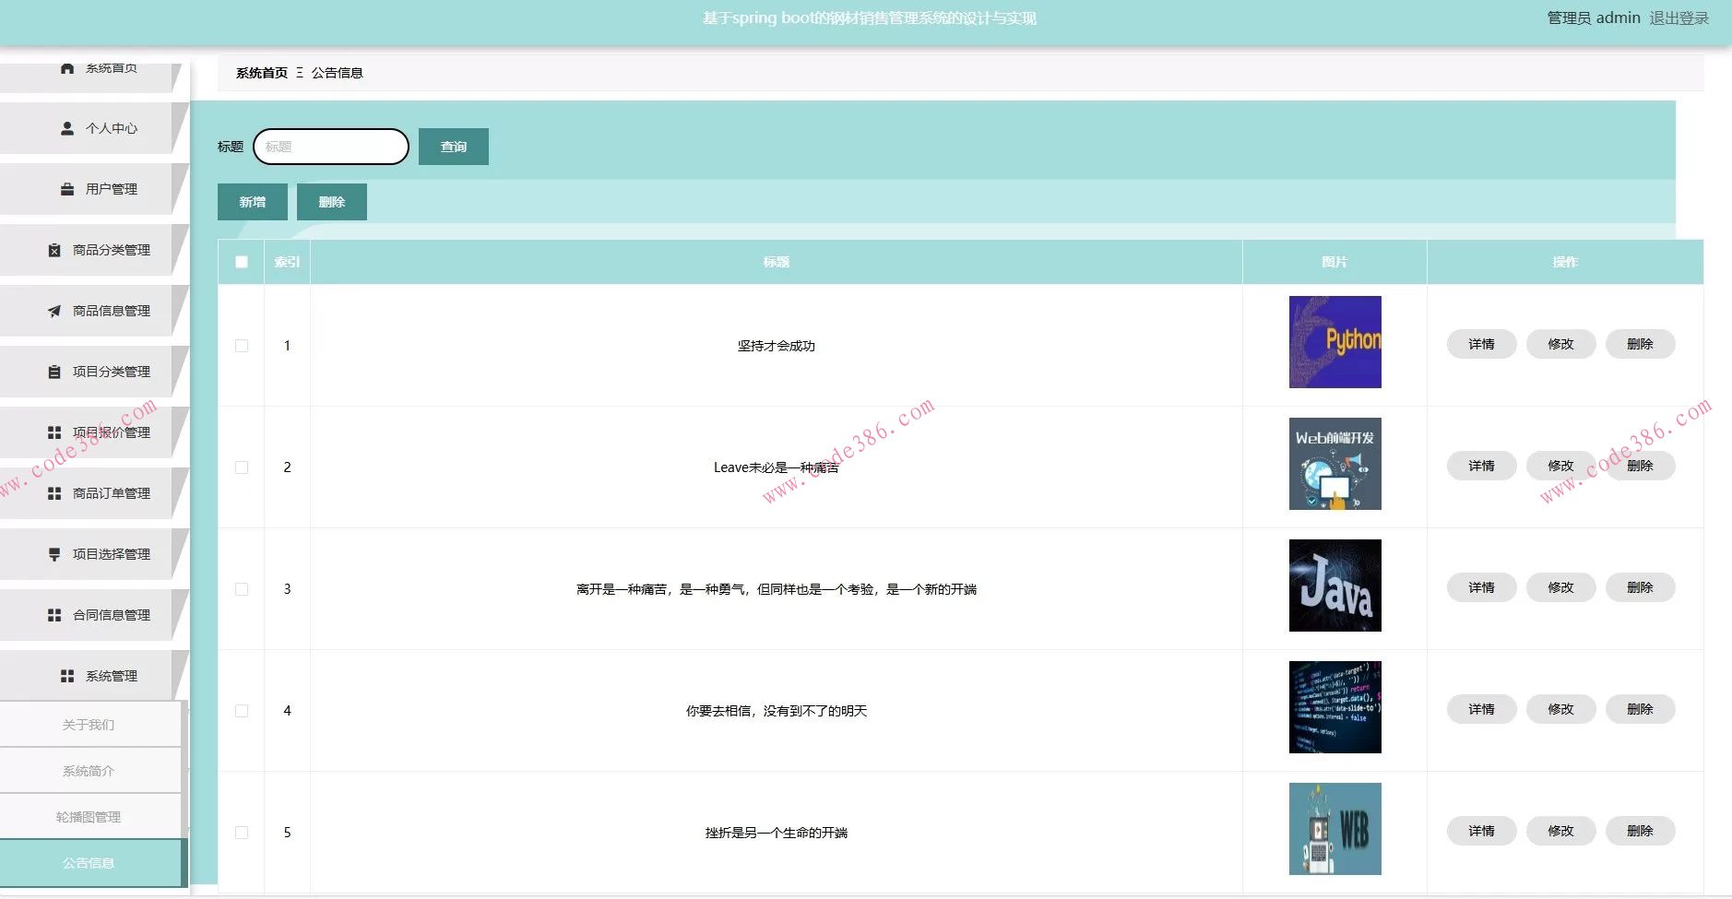Image resolution: width=1732 pixels, height=899 pixels.
Task: Open the Java thumbnail image
Action: [x=1335, y=586]
